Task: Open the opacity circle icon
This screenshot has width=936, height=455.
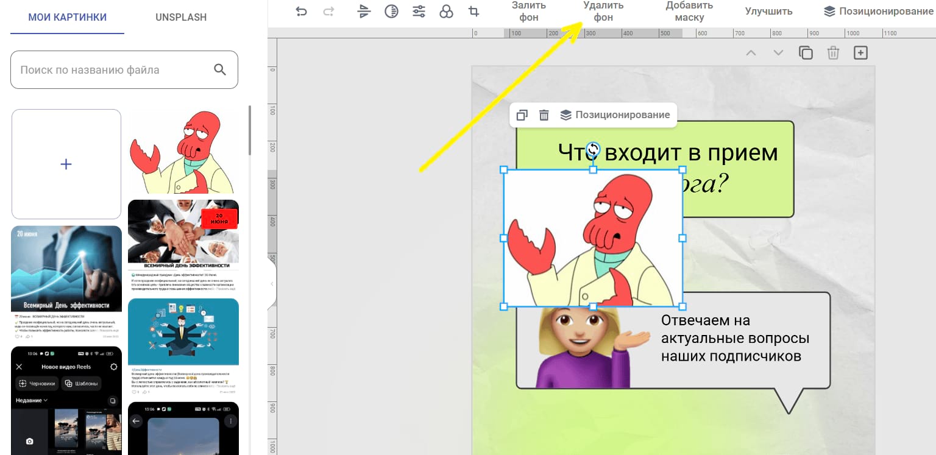Action: (x=392, y=11)
